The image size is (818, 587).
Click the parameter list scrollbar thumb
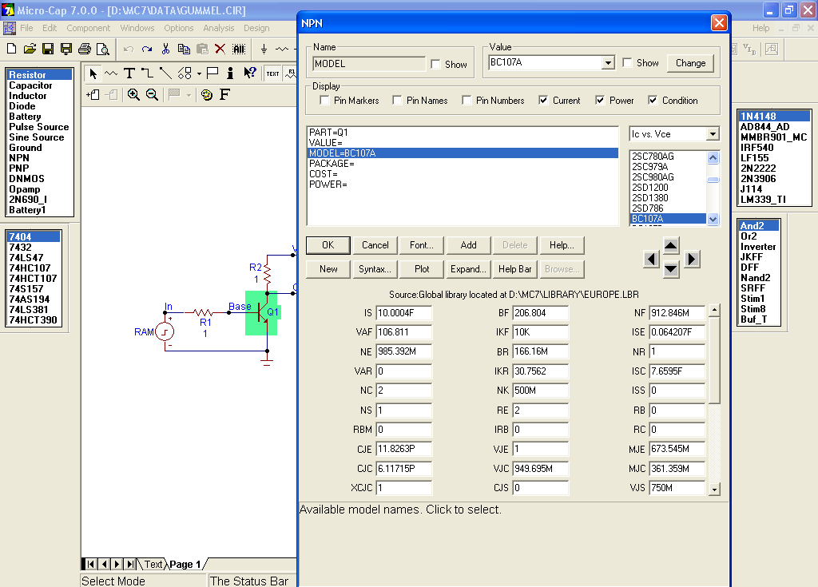point(714,360)
